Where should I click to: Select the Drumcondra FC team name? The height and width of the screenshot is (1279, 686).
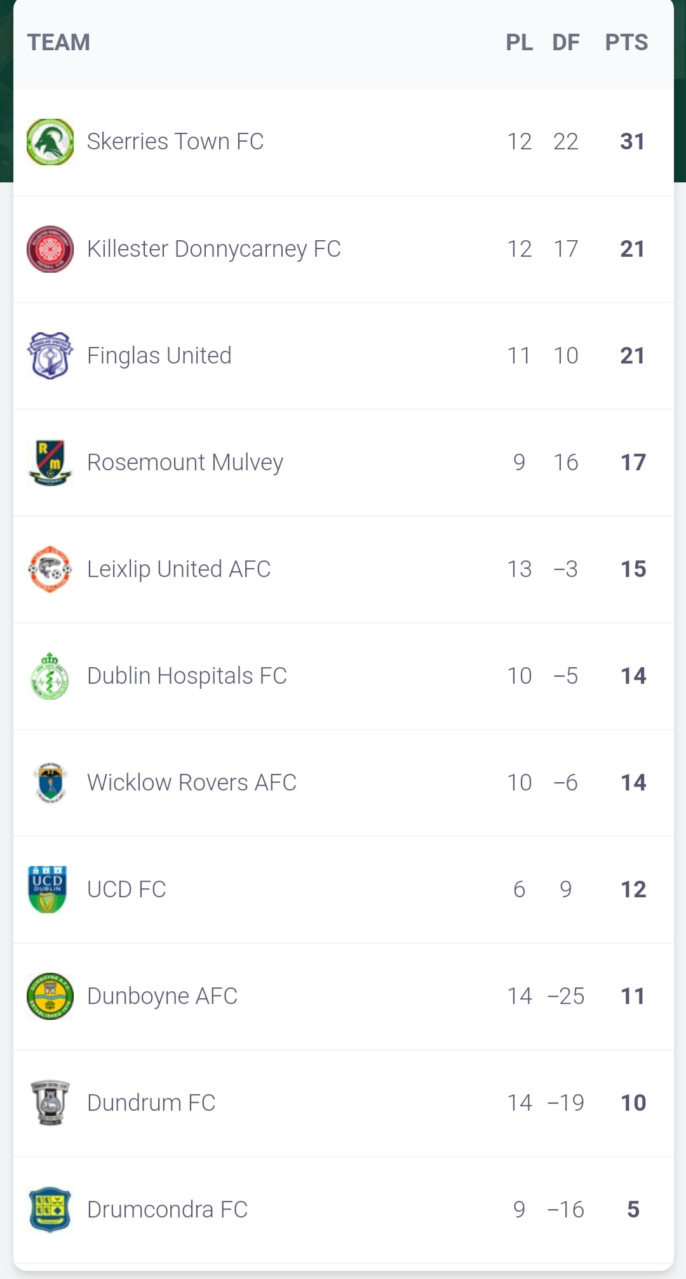click(x=167, y=1209)
